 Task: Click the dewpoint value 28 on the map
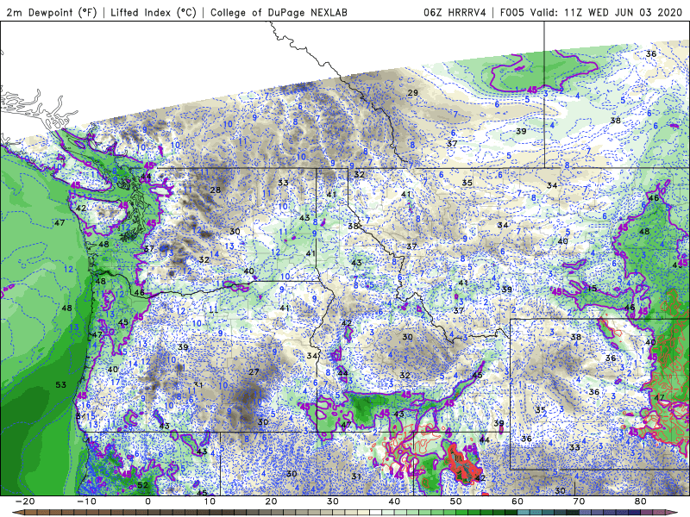(215, 190)
